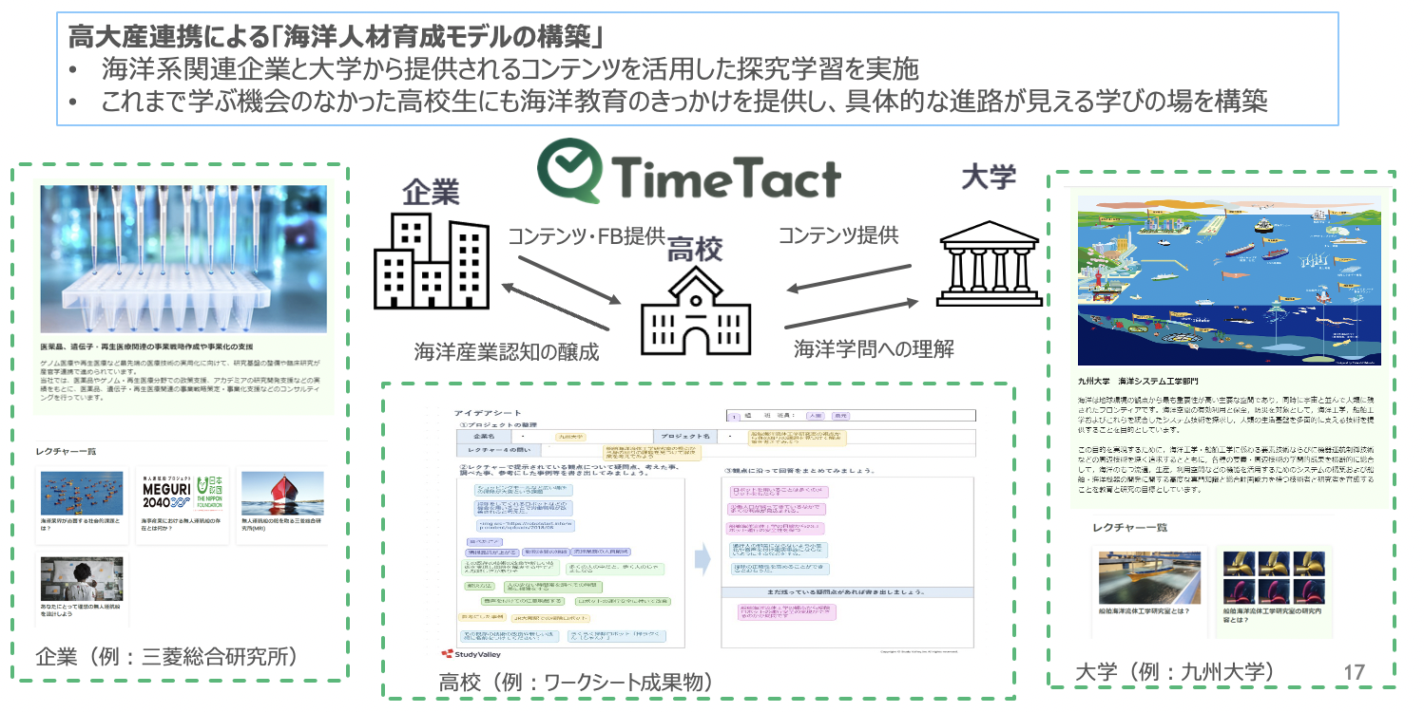Click the コンテンツ・FB提供 label
This screenshot has width=1424, height=712.
click(587, 236)
